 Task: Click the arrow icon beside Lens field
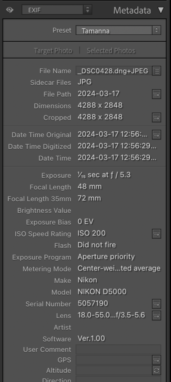pos(156,316)
